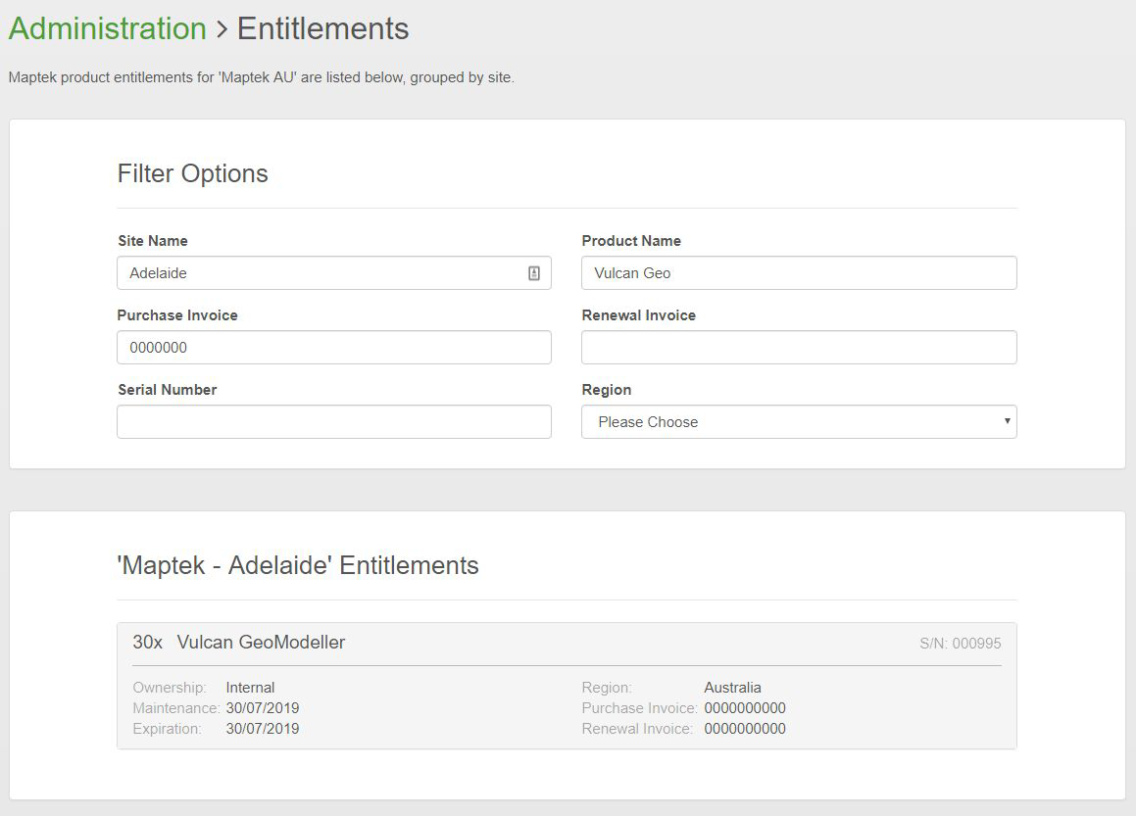This screenshot has width=1136, height=816.
Task: Click the Entitlements breadcrumb heading
Action: pos(322,28)
